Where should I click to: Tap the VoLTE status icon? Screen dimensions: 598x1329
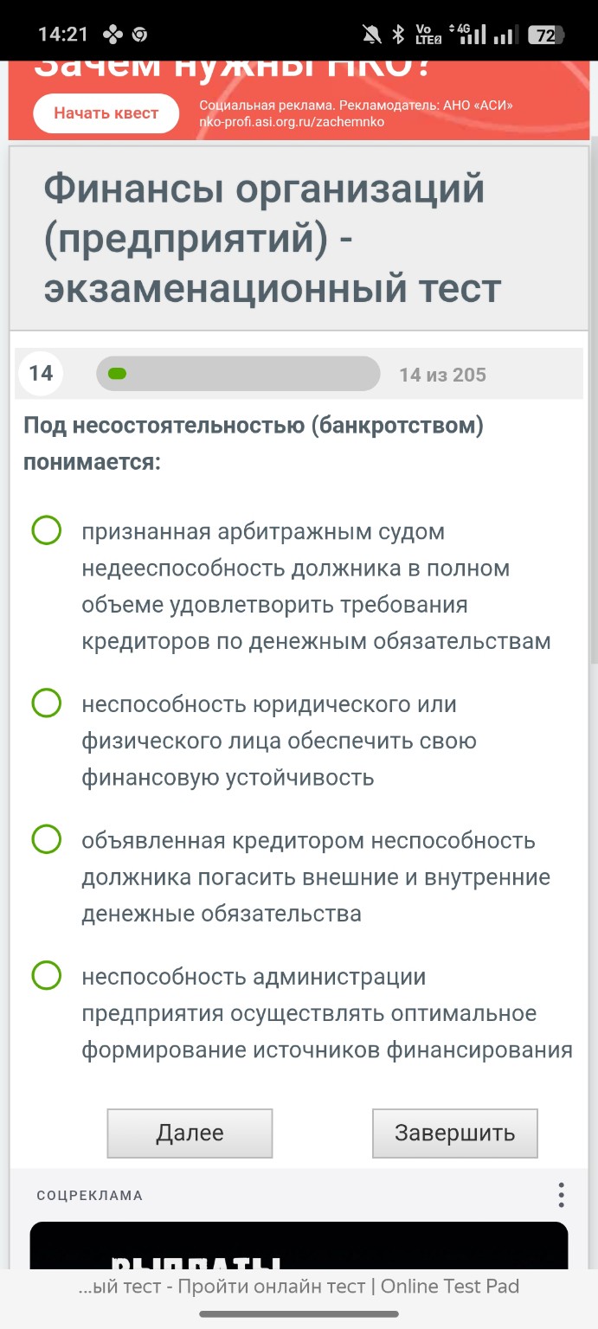coord(427,34)
